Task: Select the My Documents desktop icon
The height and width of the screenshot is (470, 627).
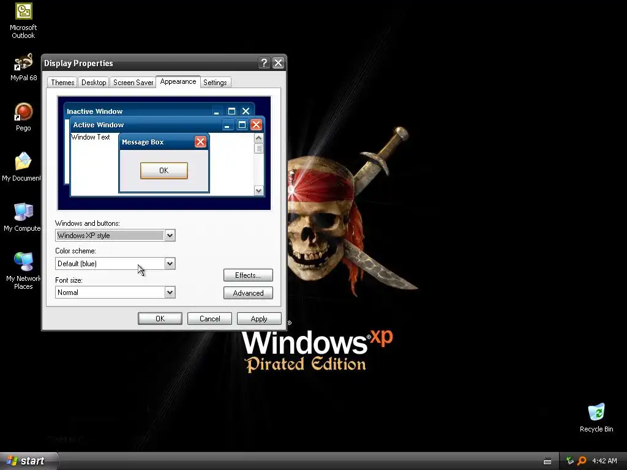Action: (x=21, y=167)
